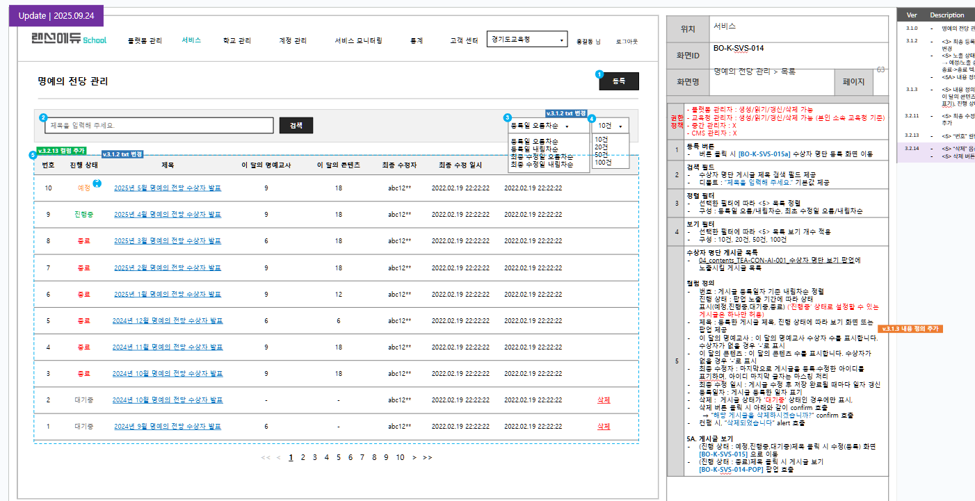Viewport: 975px width, 501px height.
Task: Open the 학교 관리 menu
Action: click(236, 41)
